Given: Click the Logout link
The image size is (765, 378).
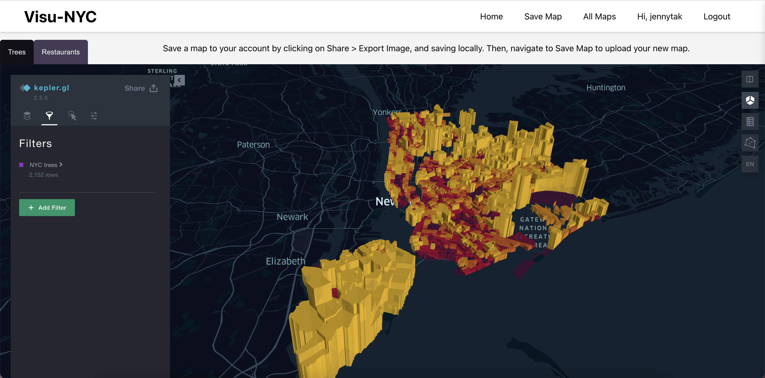Looking at the screenshot, I should pyautogui.click(x=717, y=17).
